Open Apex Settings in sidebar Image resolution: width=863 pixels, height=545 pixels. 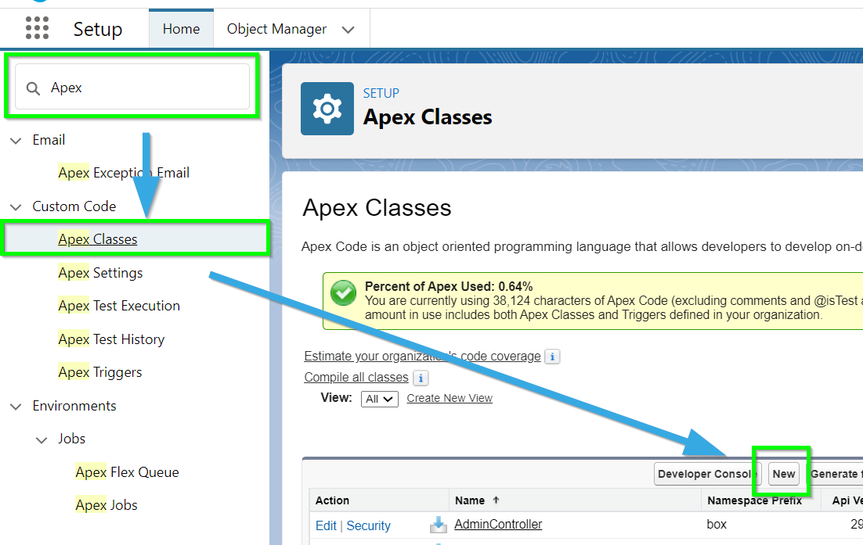[x=101, y=272]
